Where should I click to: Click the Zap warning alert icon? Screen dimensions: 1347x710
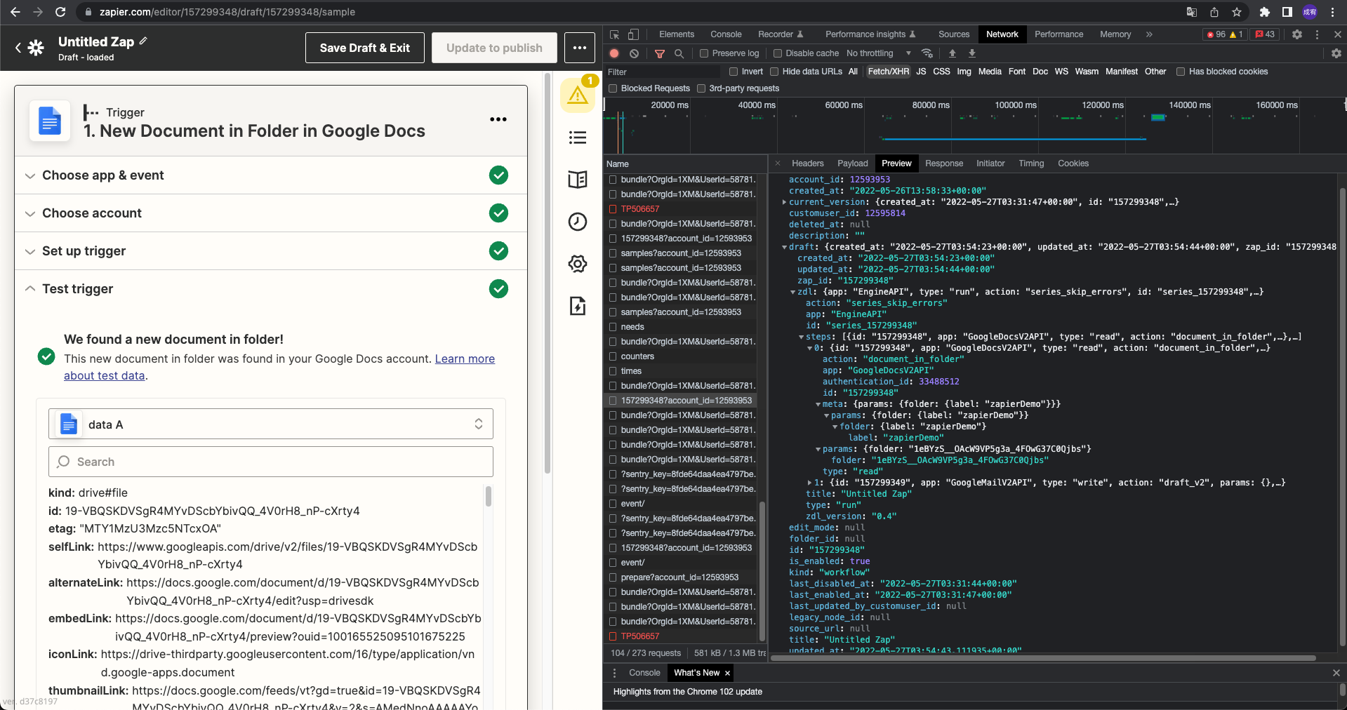pyautogui.click(x=578, y=95)
